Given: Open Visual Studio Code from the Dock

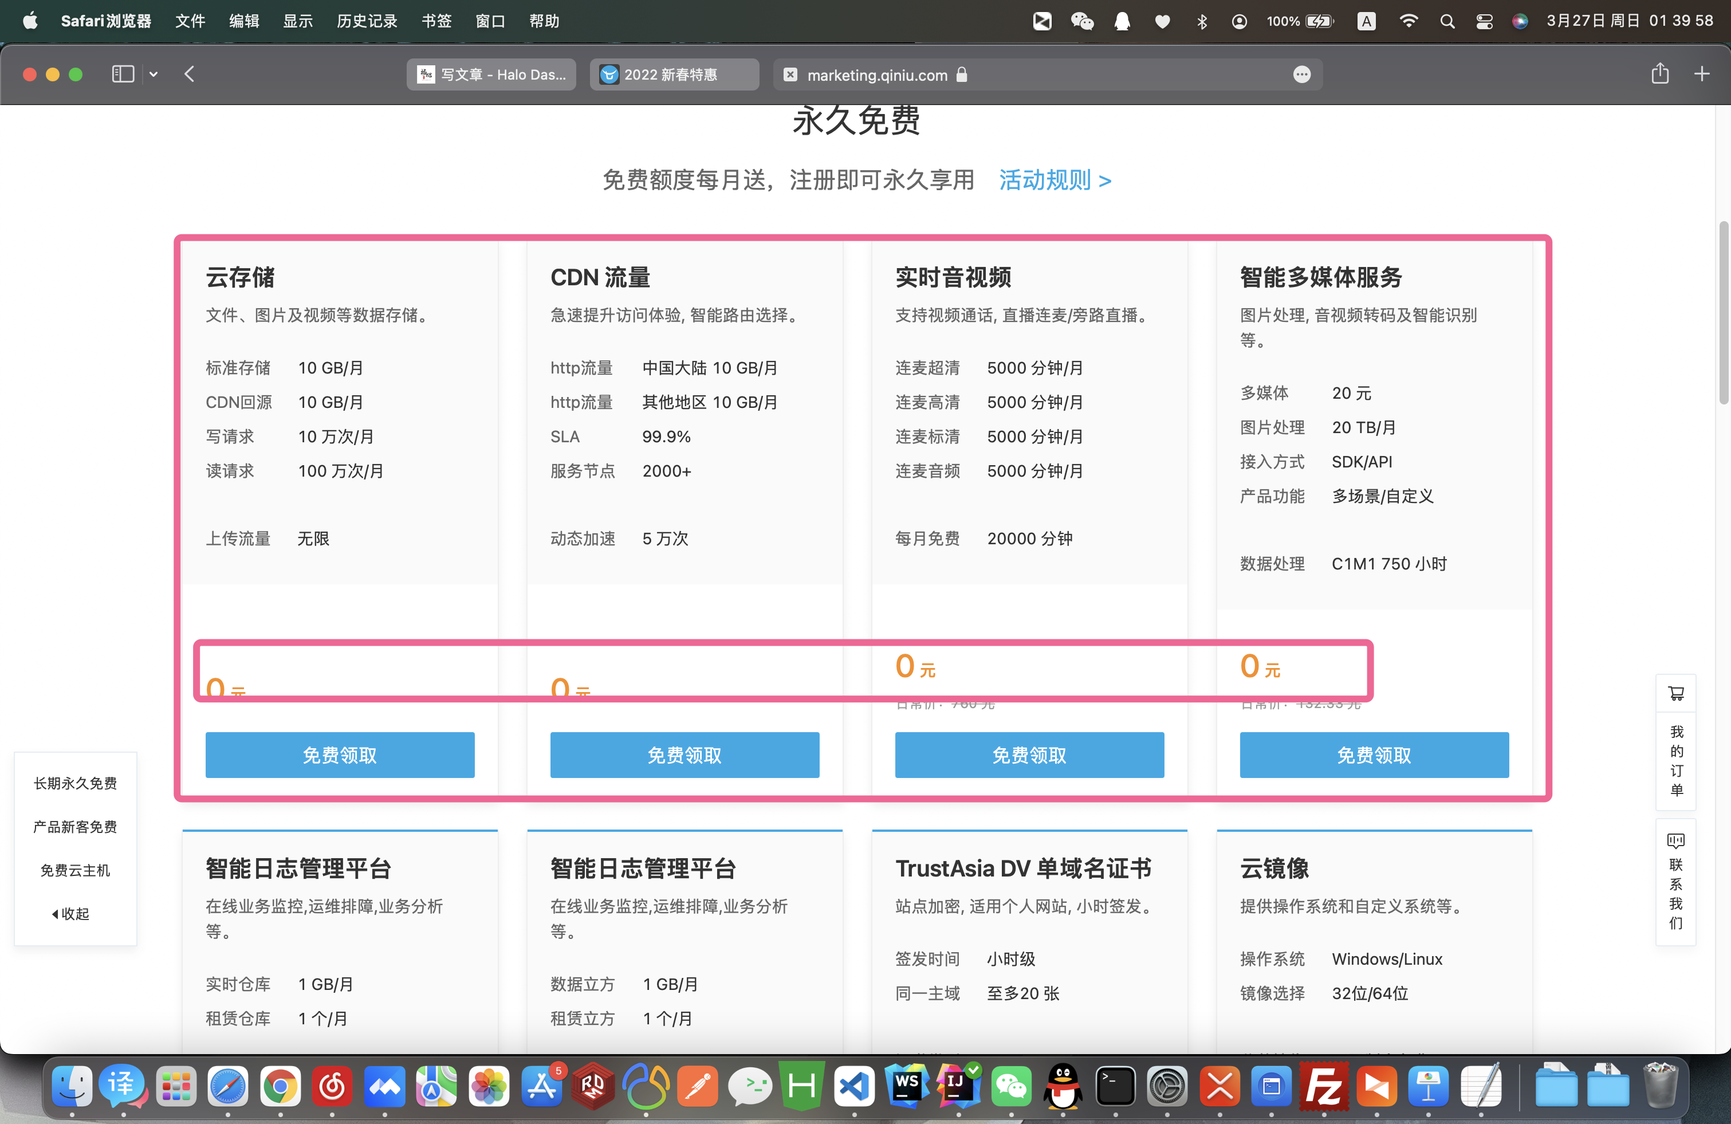Looking at the screenshot, I should (x=854, y=1087).
